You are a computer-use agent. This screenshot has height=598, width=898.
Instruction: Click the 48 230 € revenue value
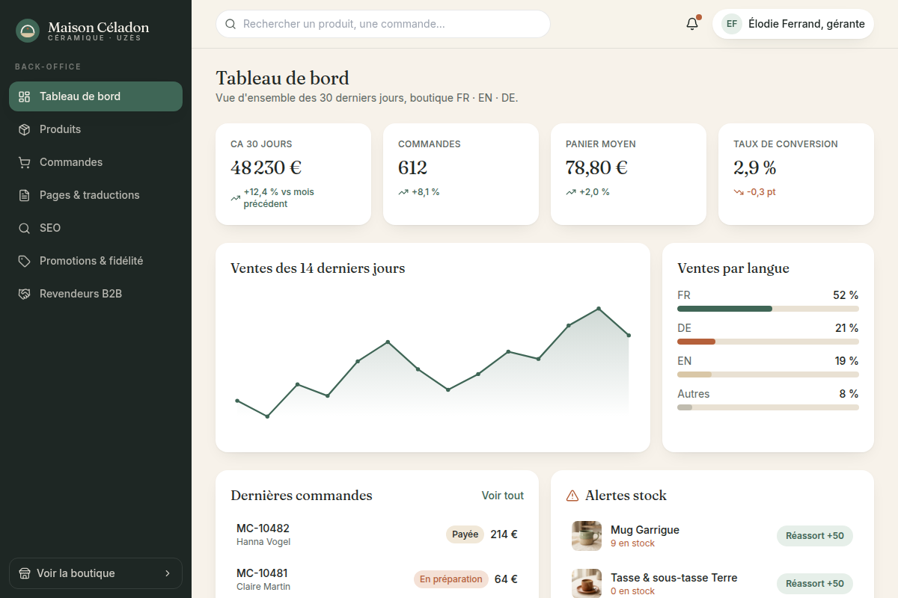(266, 168)
